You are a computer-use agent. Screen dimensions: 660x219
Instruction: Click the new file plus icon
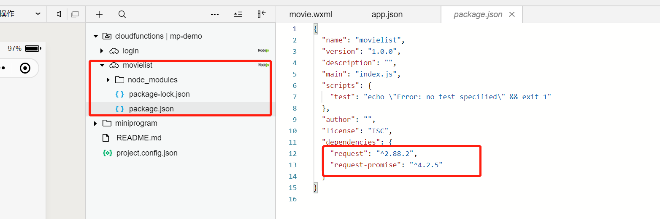(99, 14)
